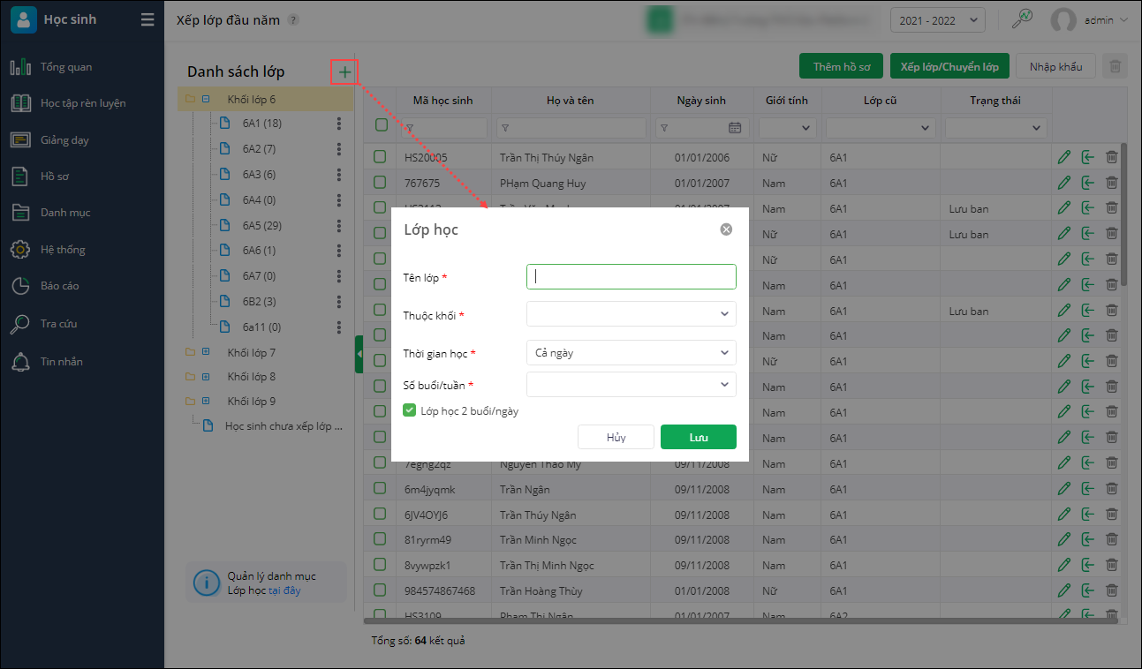Click the transfer class icon for Trần Thị Thúy Ngân
The image size is (1142, 669).
coord(1088,157)
